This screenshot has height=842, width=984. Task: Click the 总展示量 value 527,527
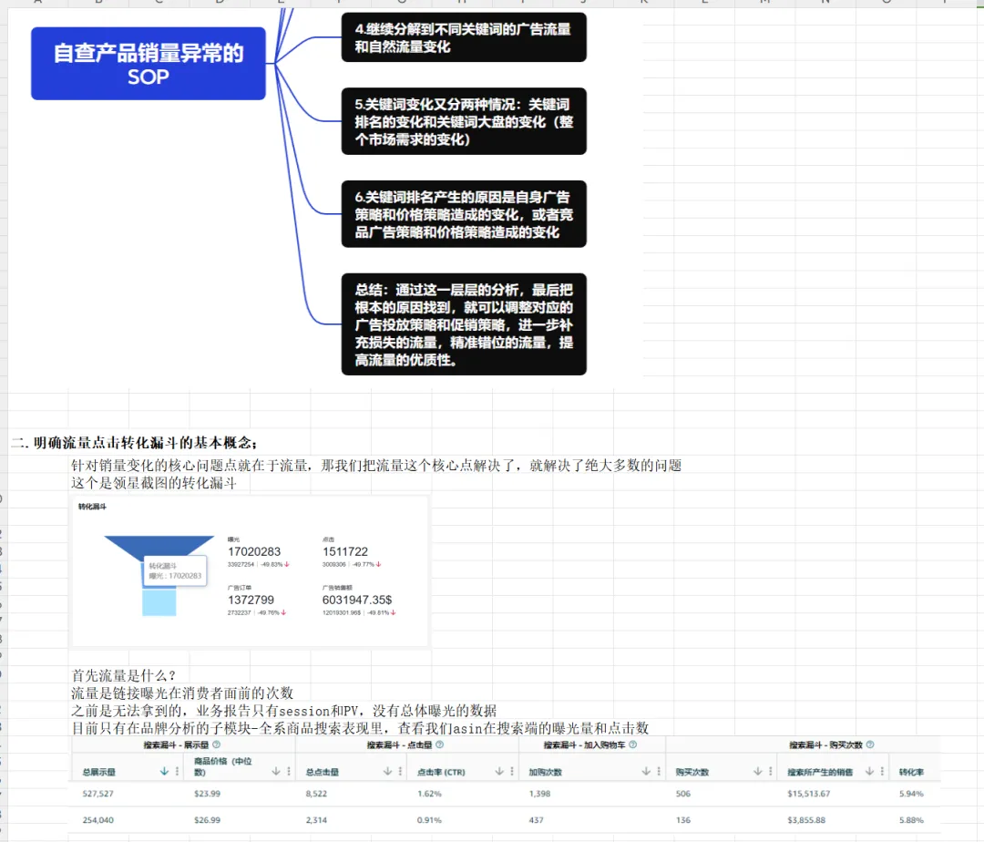click(97, 794)
